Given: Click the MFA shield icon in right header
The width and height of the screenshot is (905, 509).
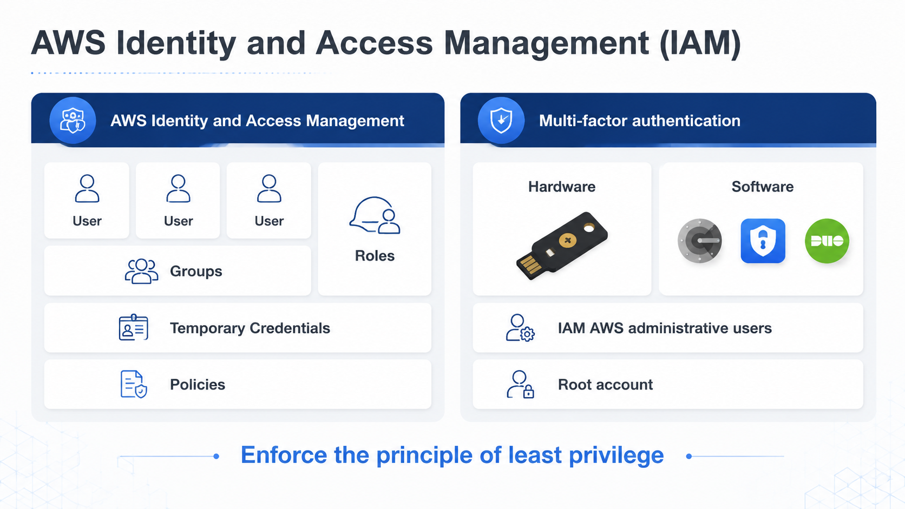Looking at the screenshot, I should (x=501, y=120).
